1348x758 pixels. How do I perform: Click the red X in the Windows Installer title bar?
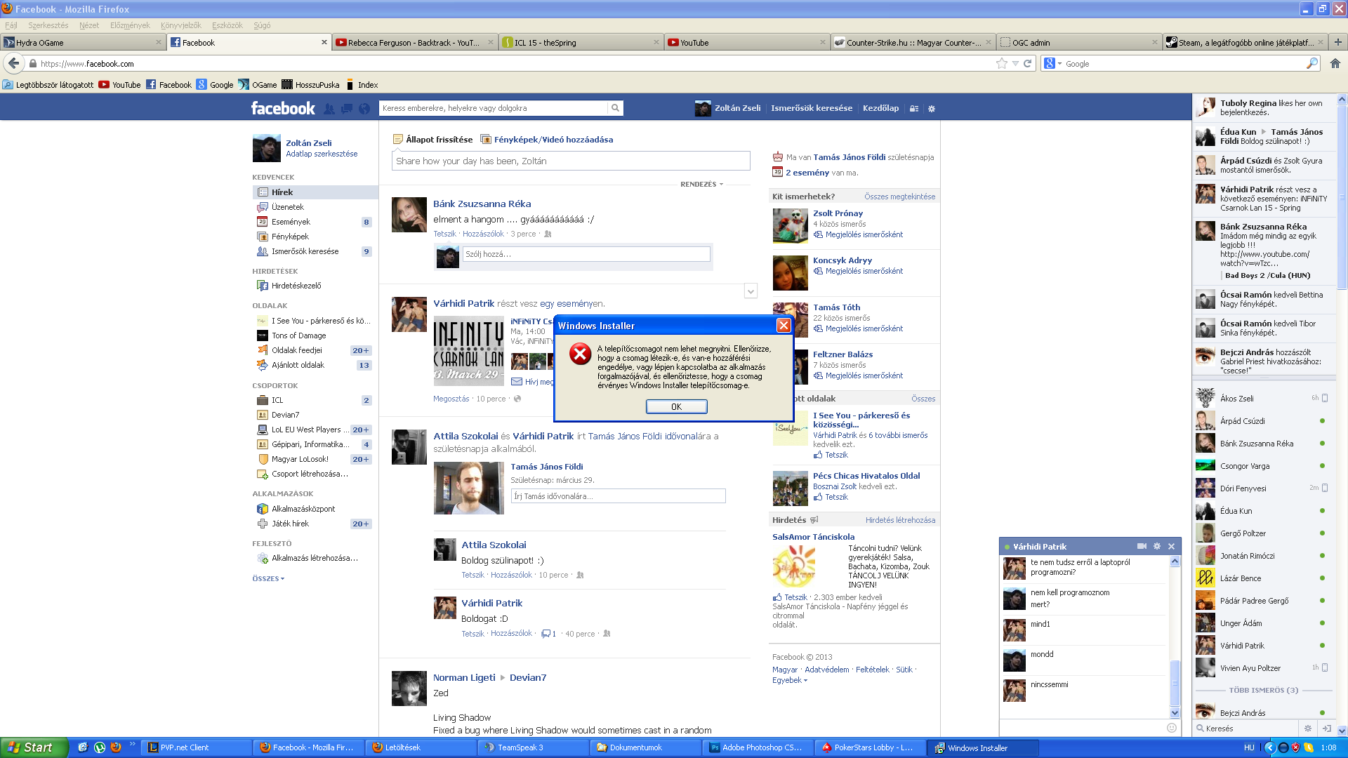(x=784, y=326)
